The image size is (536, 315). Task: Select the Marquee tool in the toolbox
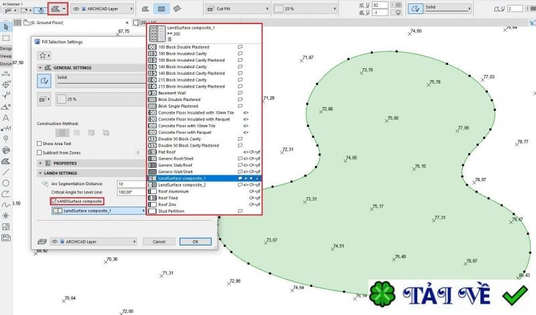[x=6, y=38]
